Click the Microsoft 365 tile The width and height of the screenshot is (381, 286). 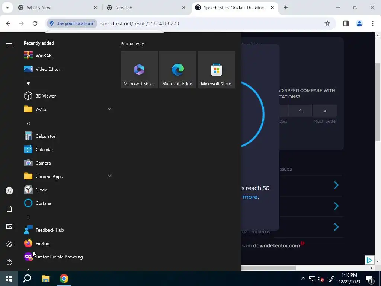point(139,70)
